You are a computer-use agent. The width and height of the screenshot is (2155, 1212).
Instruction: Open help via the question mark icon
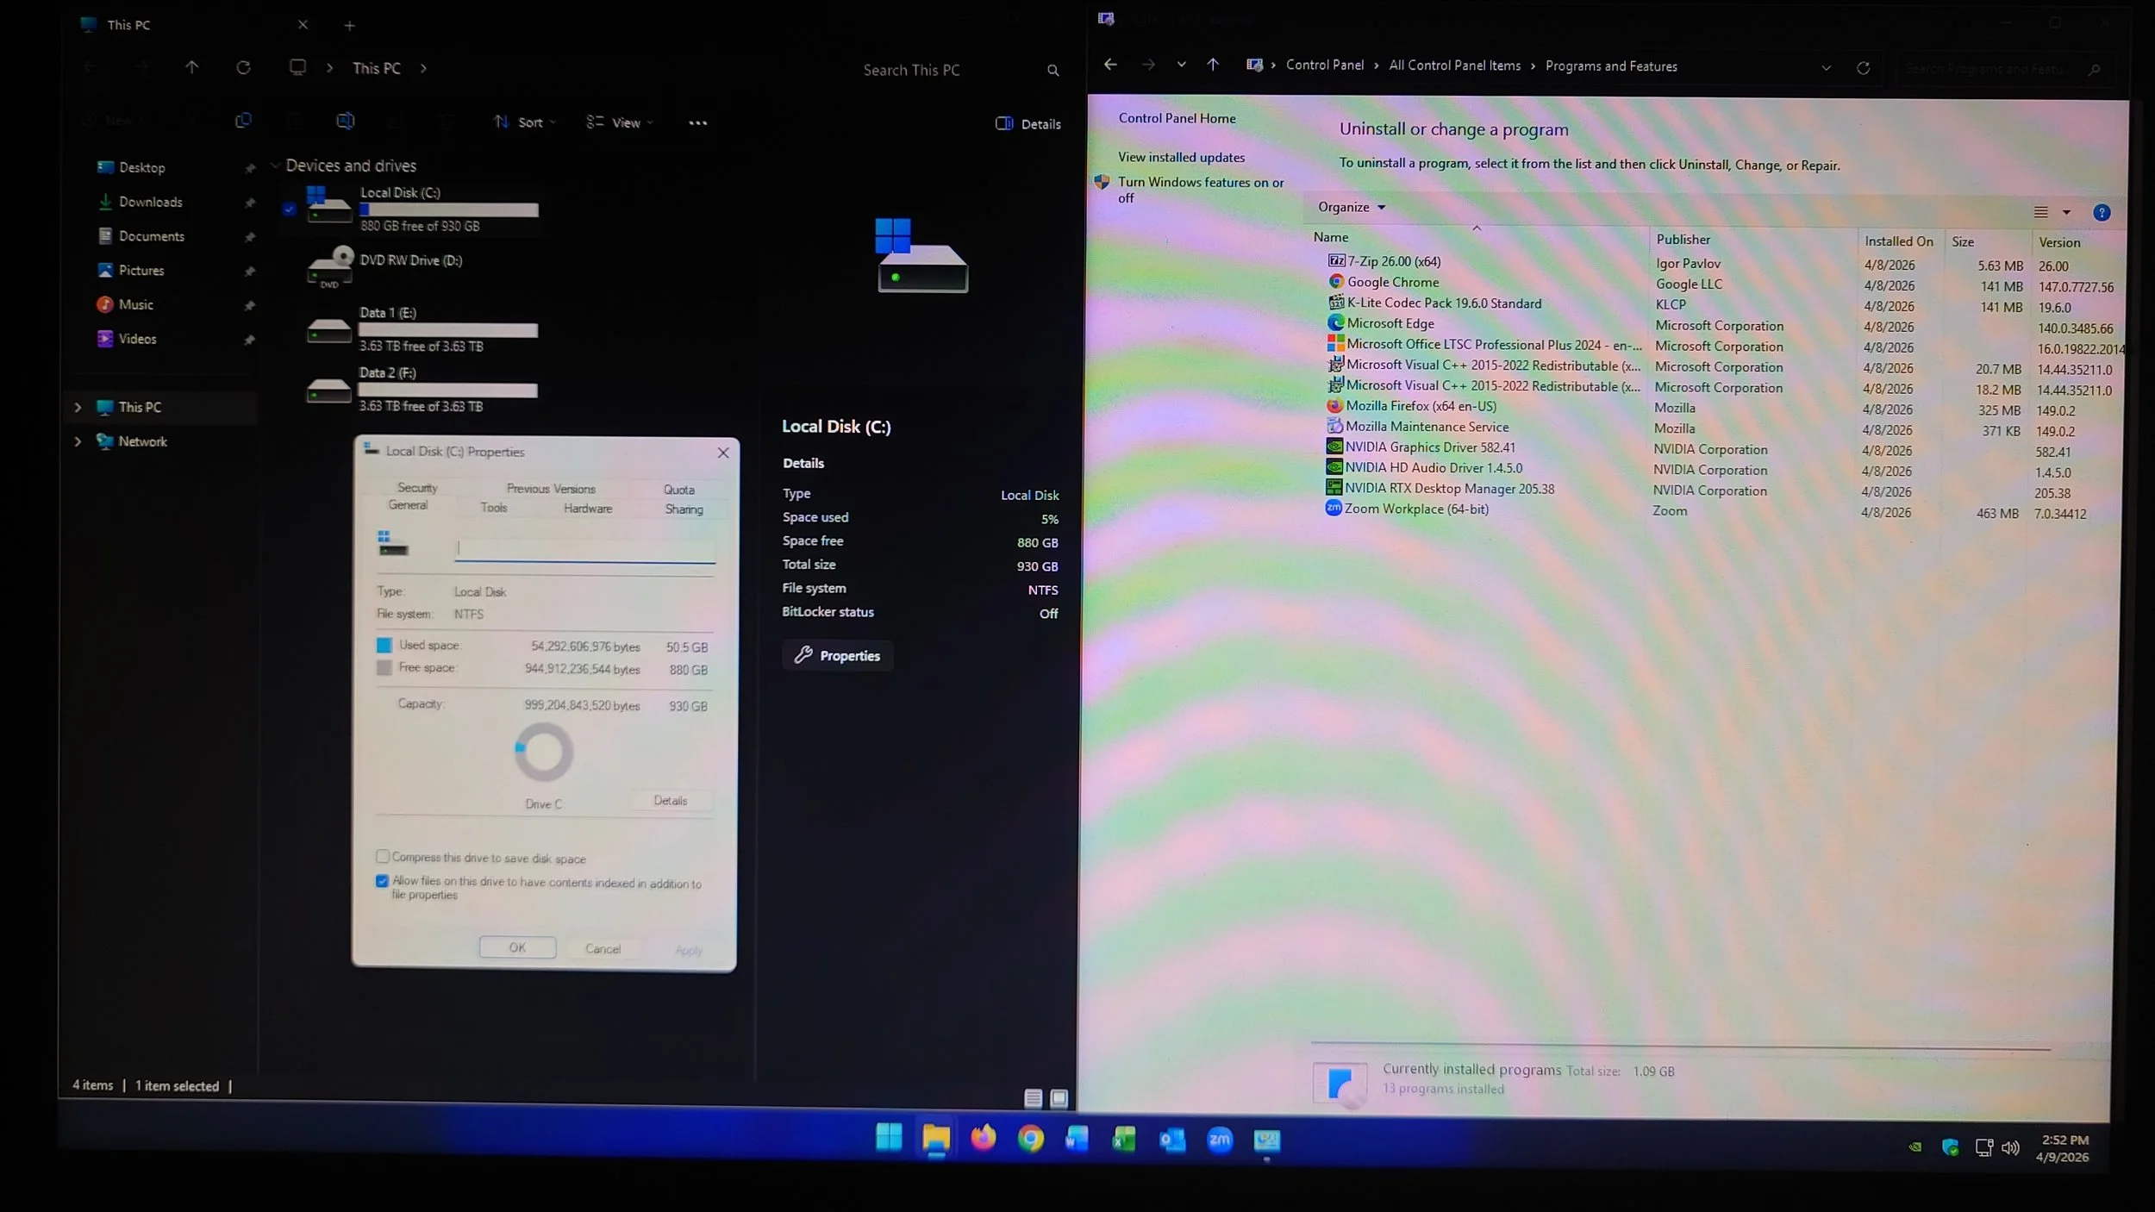click(2102, 213)
